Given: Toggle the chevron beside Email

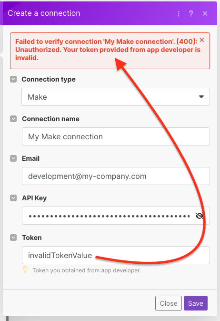Looking at the screenshot, I should (x=13, y=158).
